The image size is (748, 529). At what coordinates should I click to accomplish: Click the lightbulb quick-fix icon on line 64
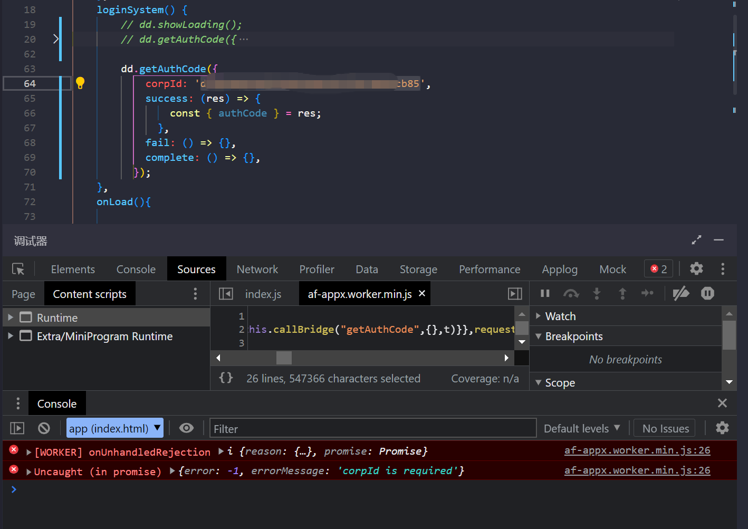[x=80, y=83]
